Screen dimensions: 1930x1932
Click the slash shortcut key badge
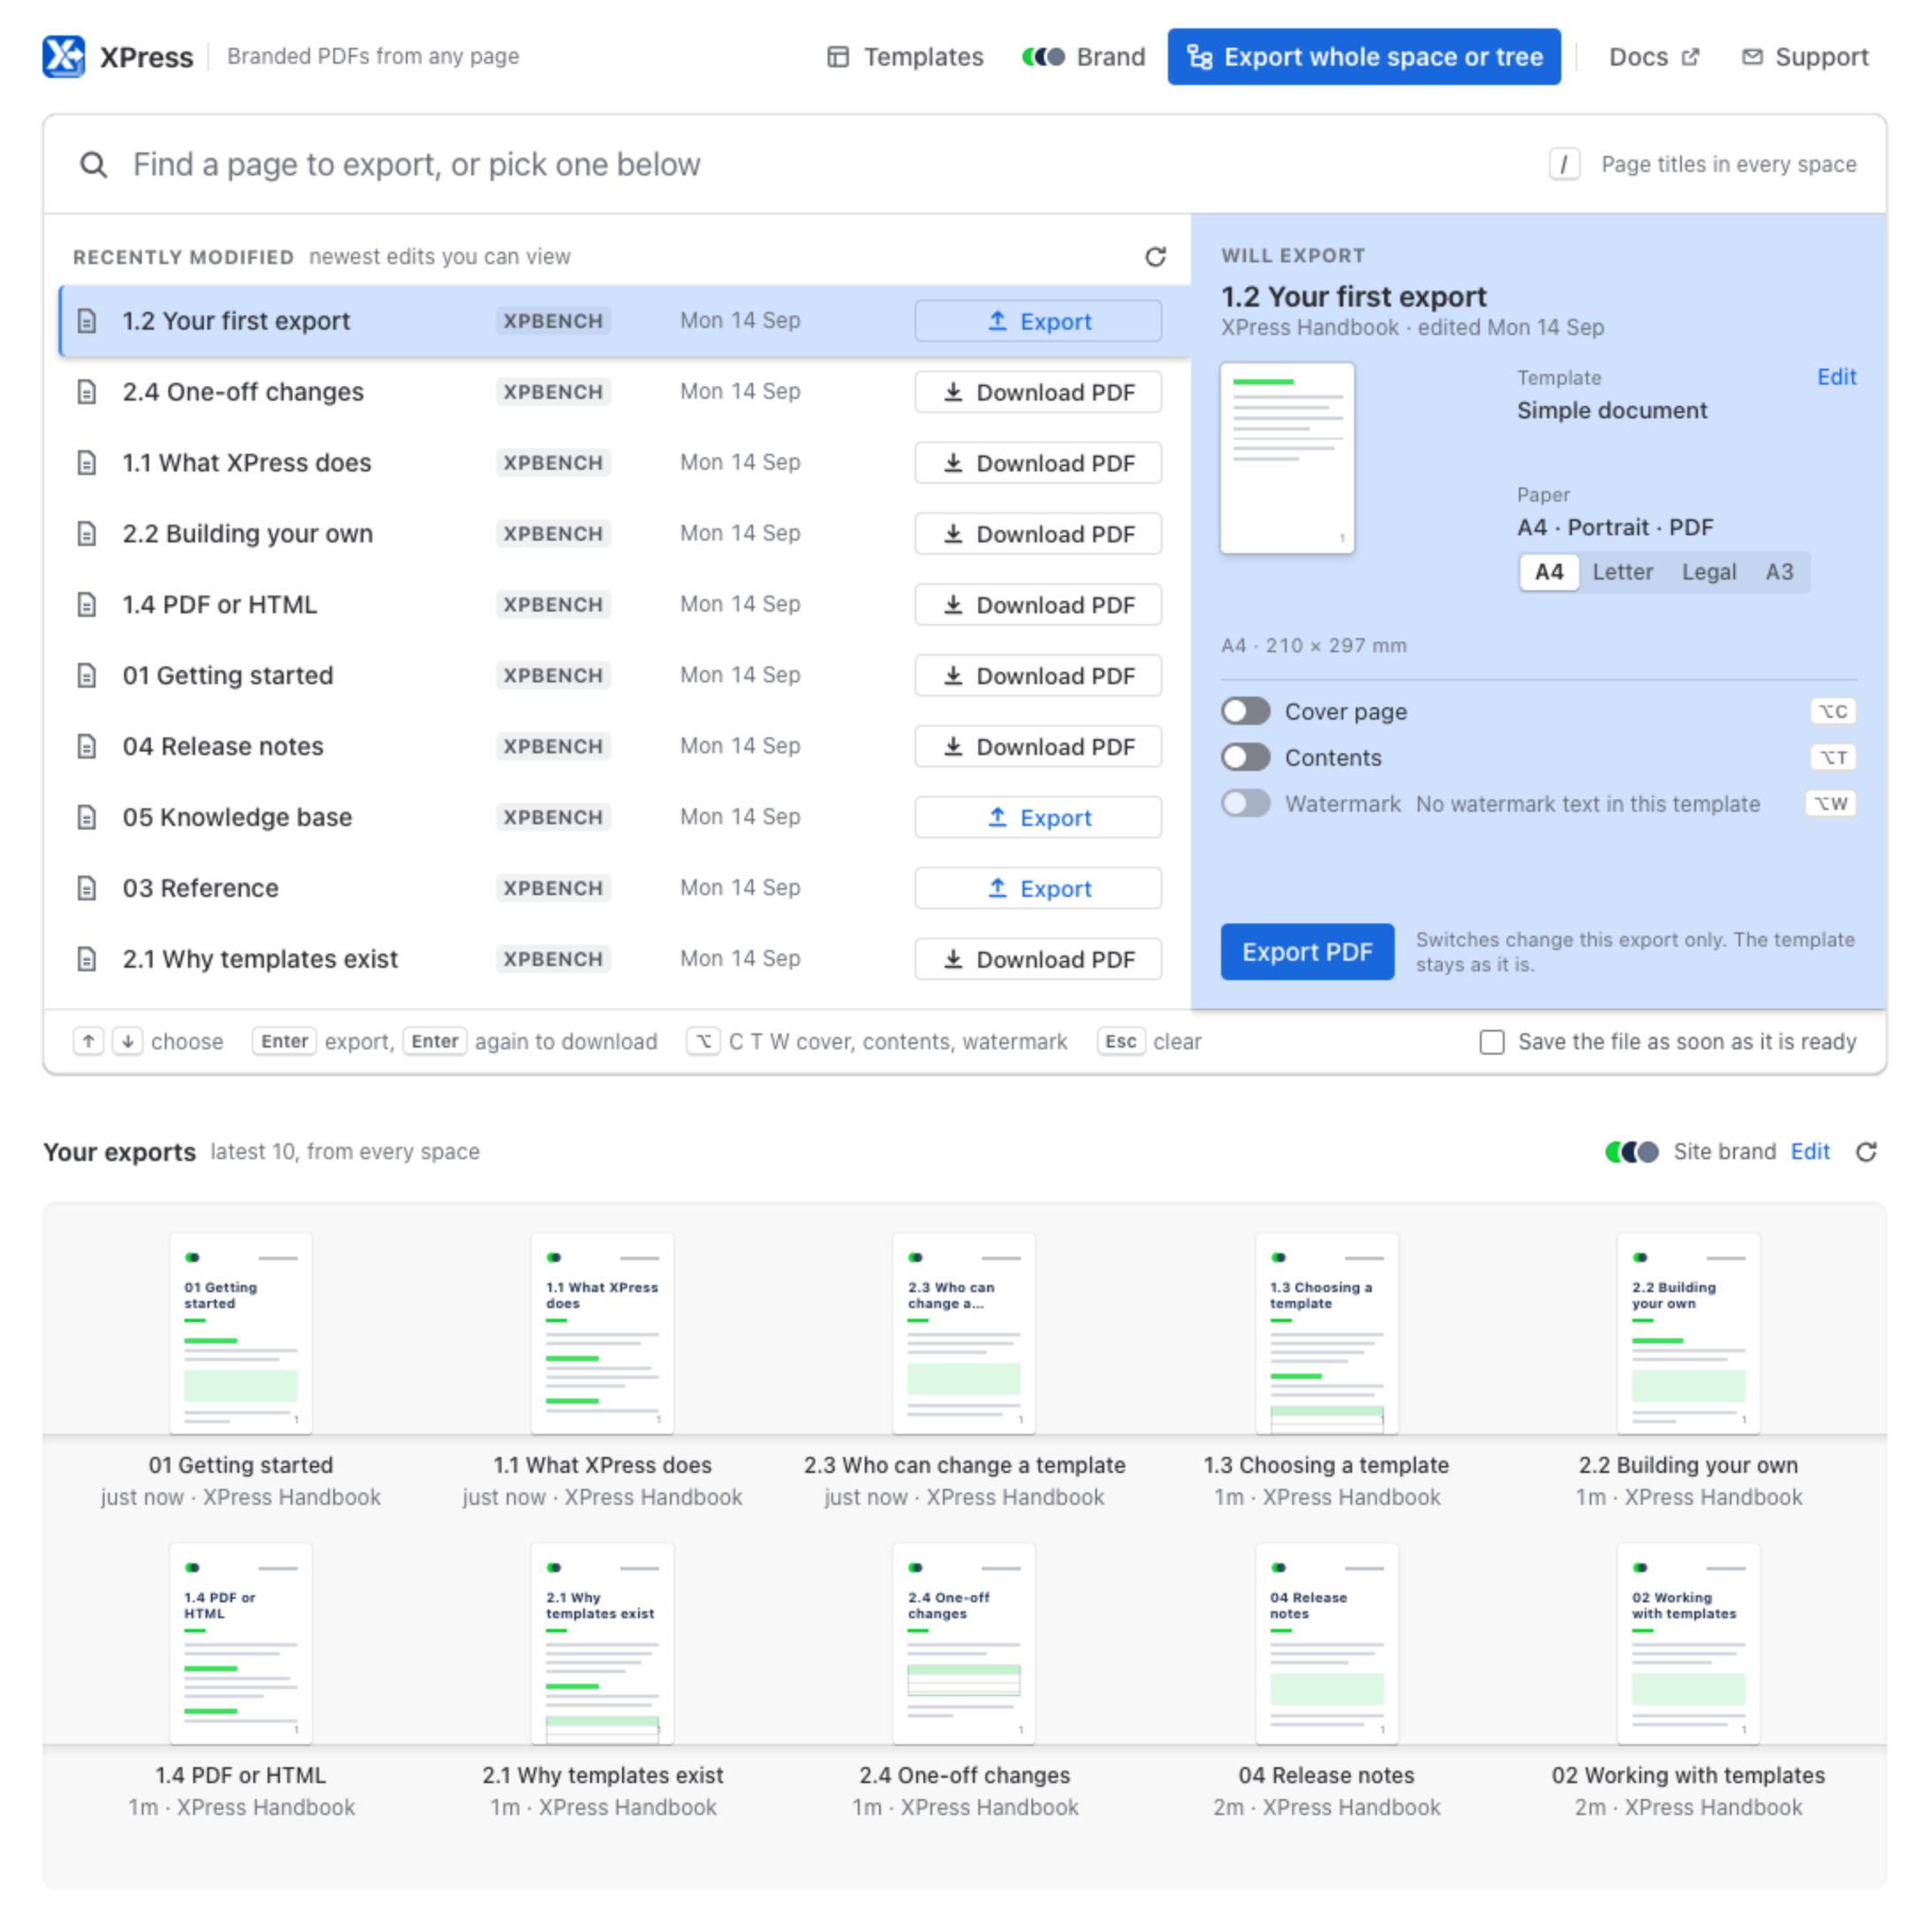(x=1563, y=164)
